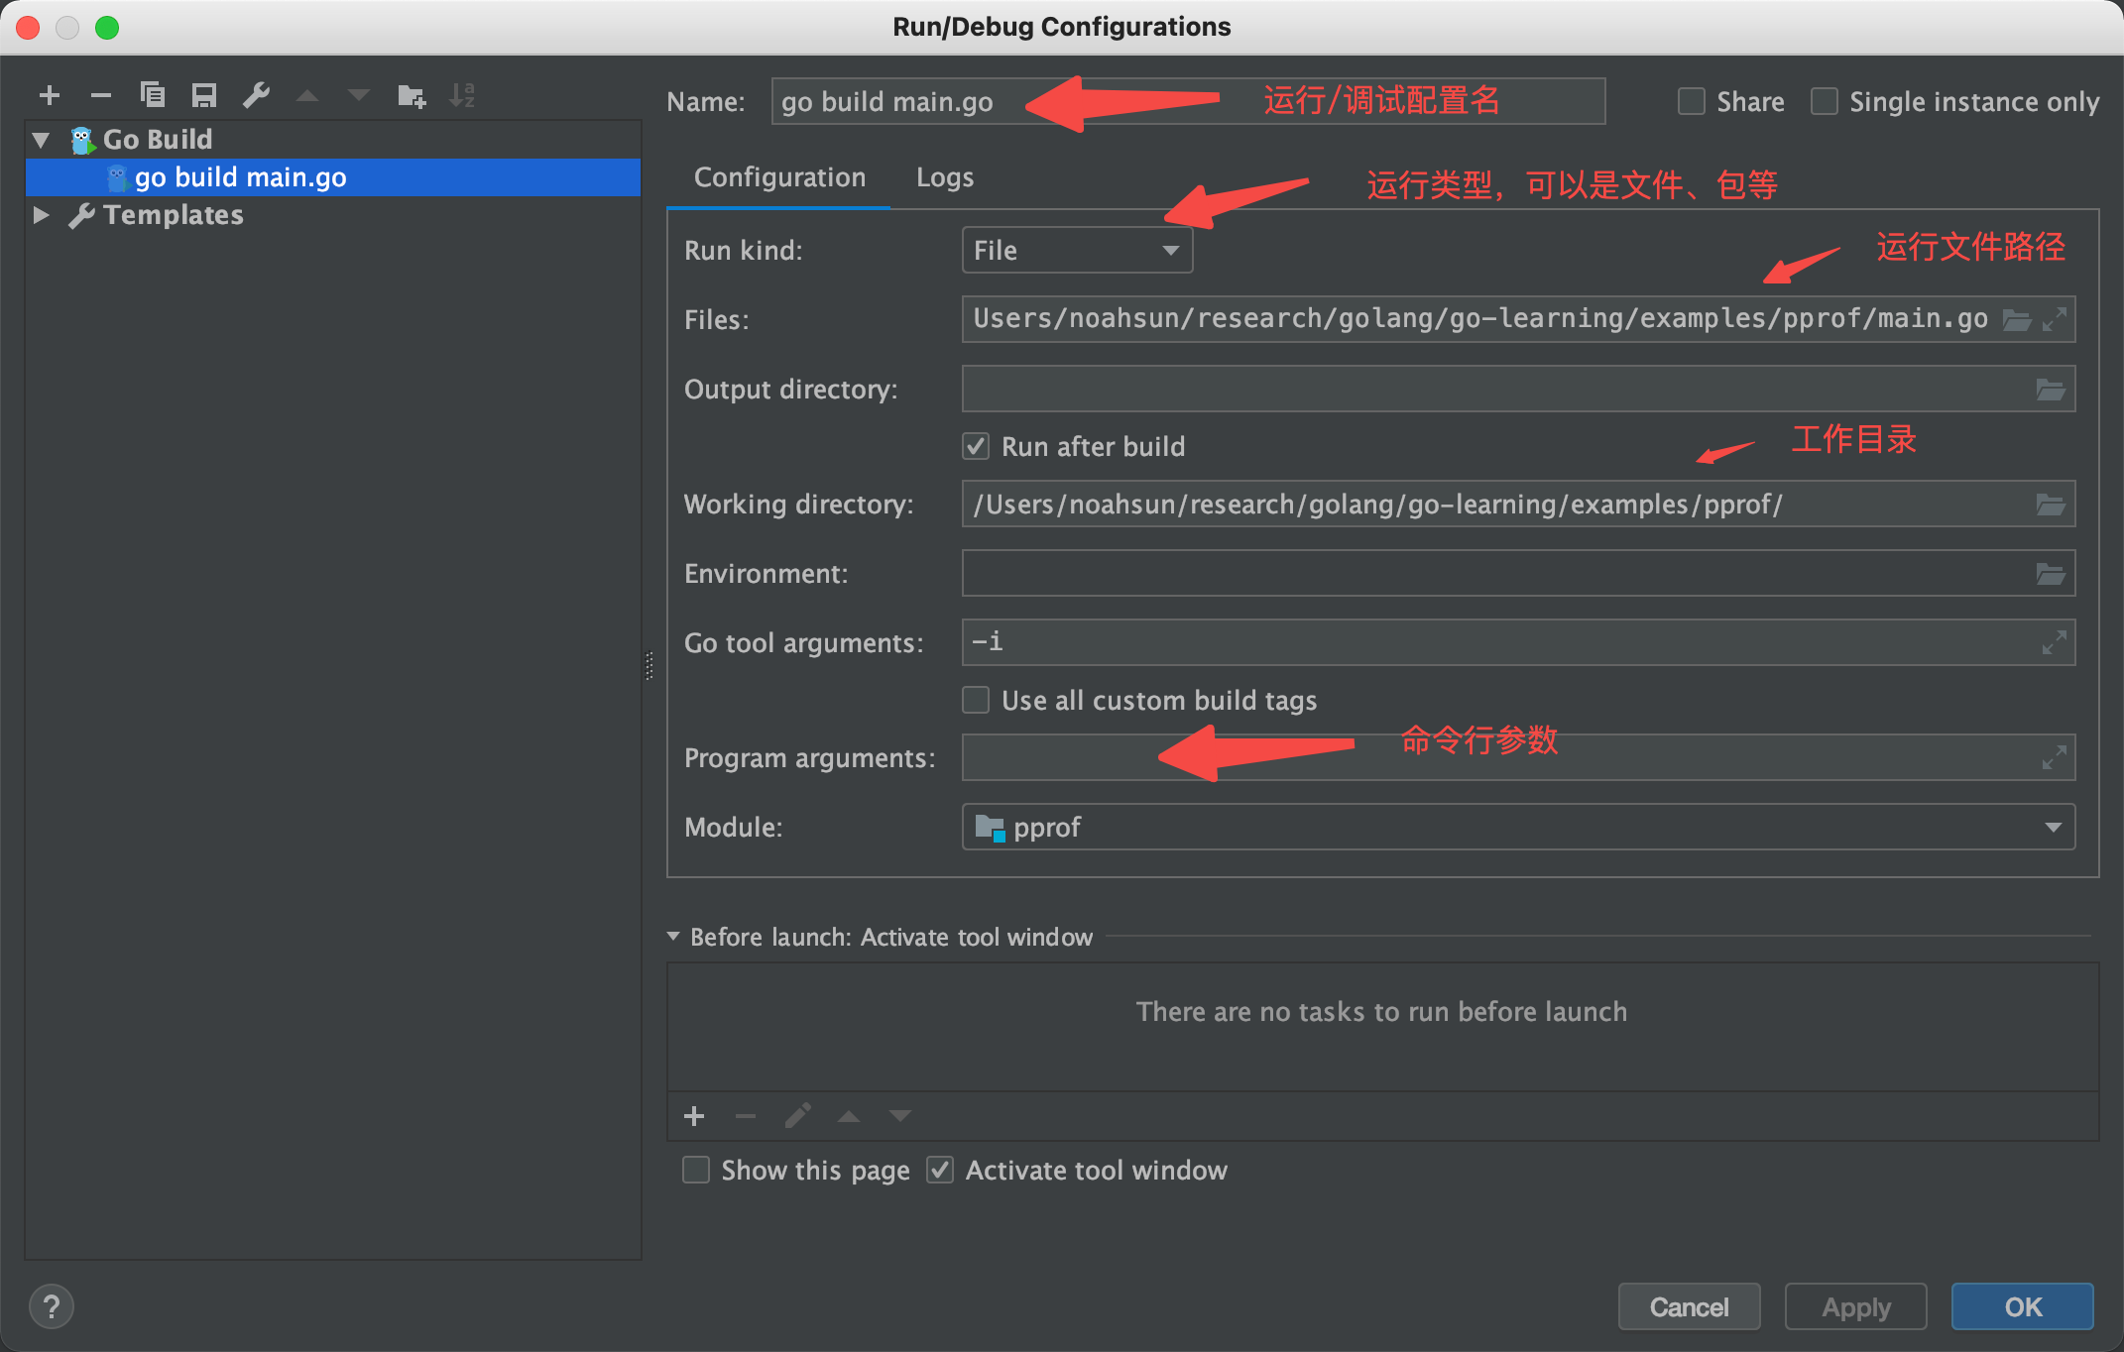
Task: Click the Apply button
Action: (x=1854, y=1306)
